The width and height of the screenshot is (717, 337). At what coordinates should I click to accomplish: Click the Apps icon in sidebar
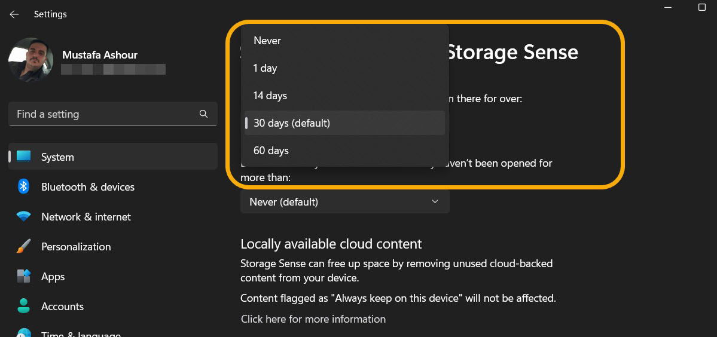(x=23, y=276)
